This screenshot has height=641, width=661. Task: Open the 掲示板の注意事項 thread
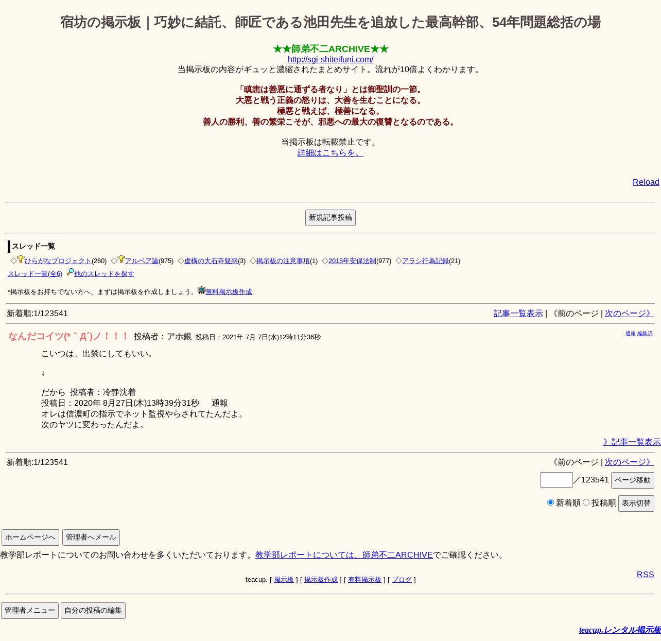click(x=283, y=261)
